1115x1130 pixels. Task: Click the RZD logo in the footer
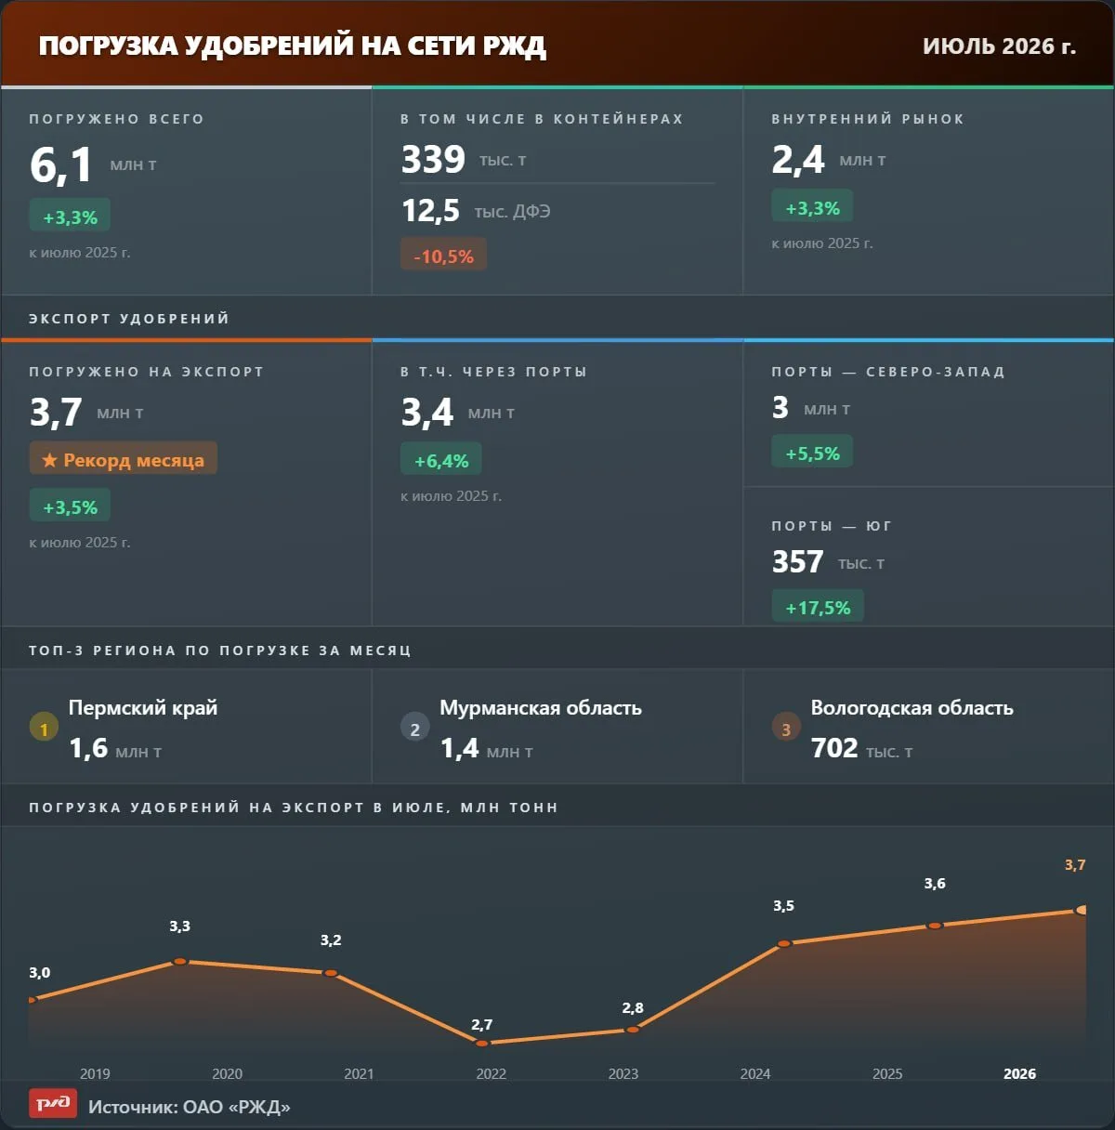[53, 1103]
